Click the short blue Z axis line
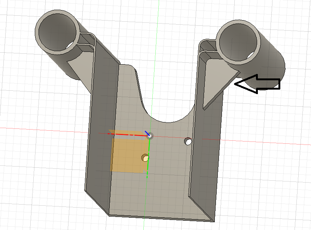The width and height of the screenshot is (311, 230). click(147, 133)
